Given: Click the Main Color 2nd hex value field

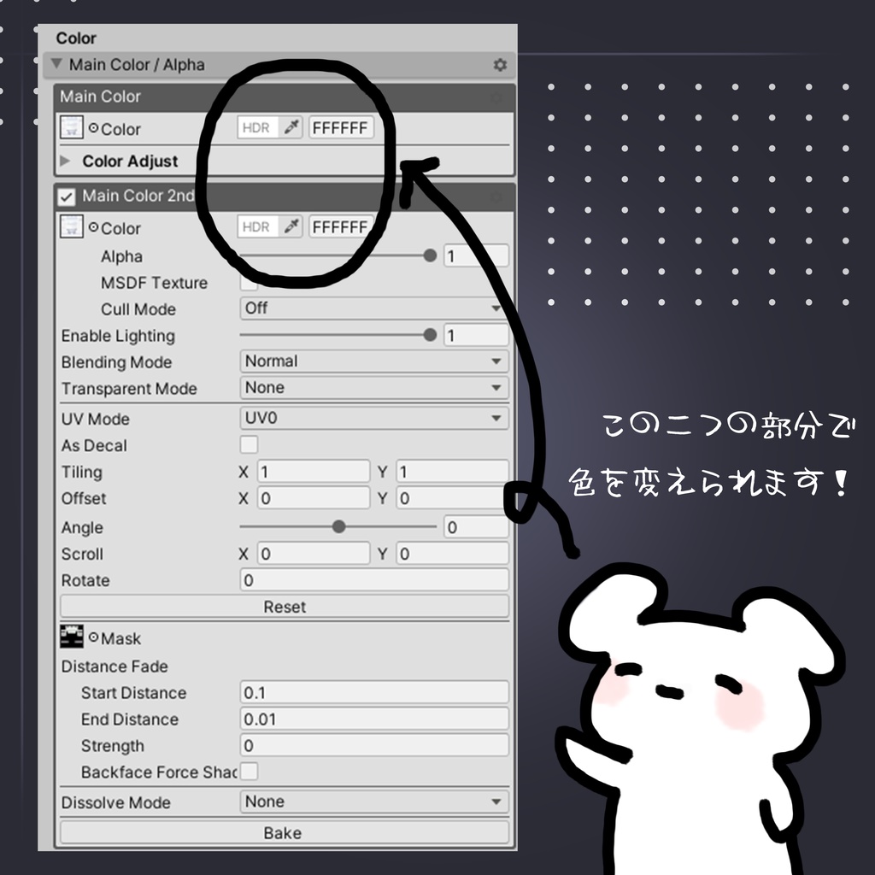Looking at the screenshot, I should click(342, 227).
